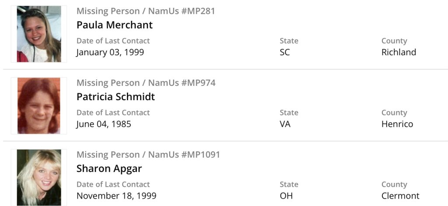Click the Clermont county value
This screenshot has width=448, height=206.
click(400, 196)
